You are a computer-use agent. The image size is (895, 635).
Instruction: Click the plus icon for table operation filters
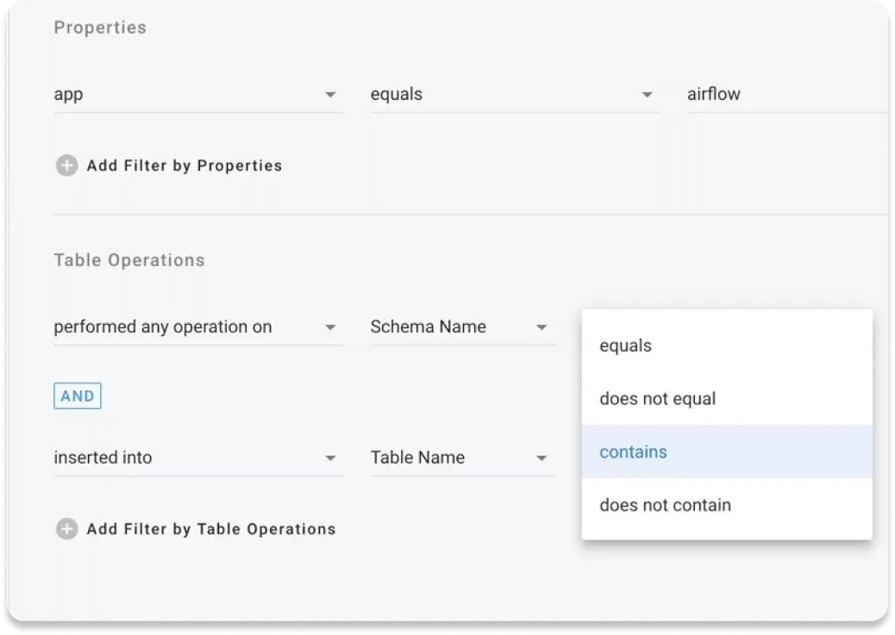tap(66, 529)
